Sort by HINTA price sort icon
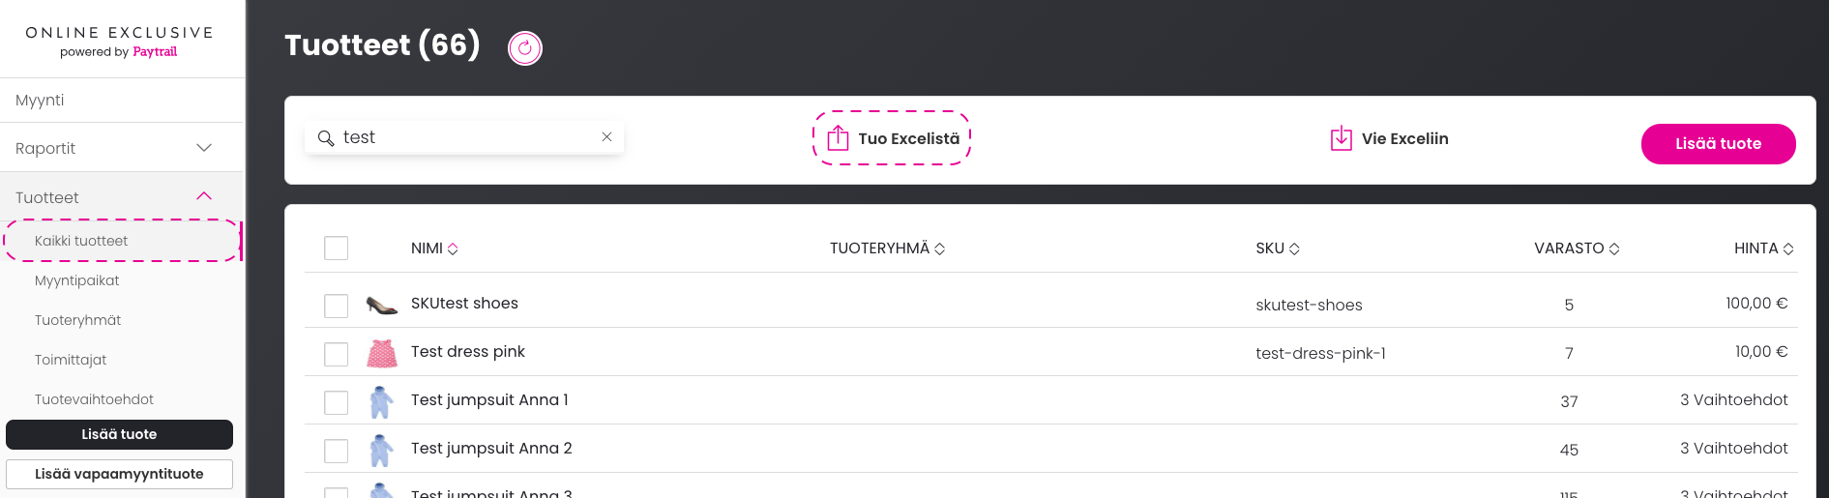Image resolution: width=1829 pixels, height=498 pixels. 1788,249
